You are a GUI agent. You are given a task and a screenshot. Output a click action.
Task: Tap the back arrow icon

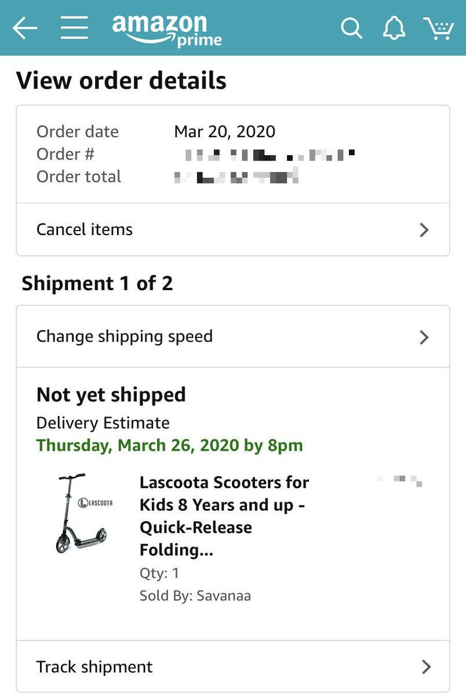[x=24, y=28]
